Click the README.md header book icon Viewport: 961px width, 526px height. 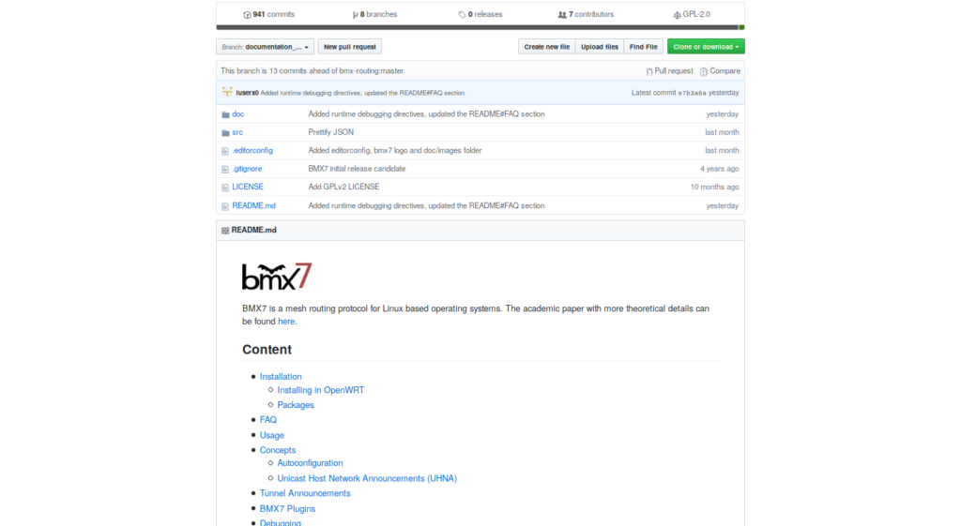[225, 231]
